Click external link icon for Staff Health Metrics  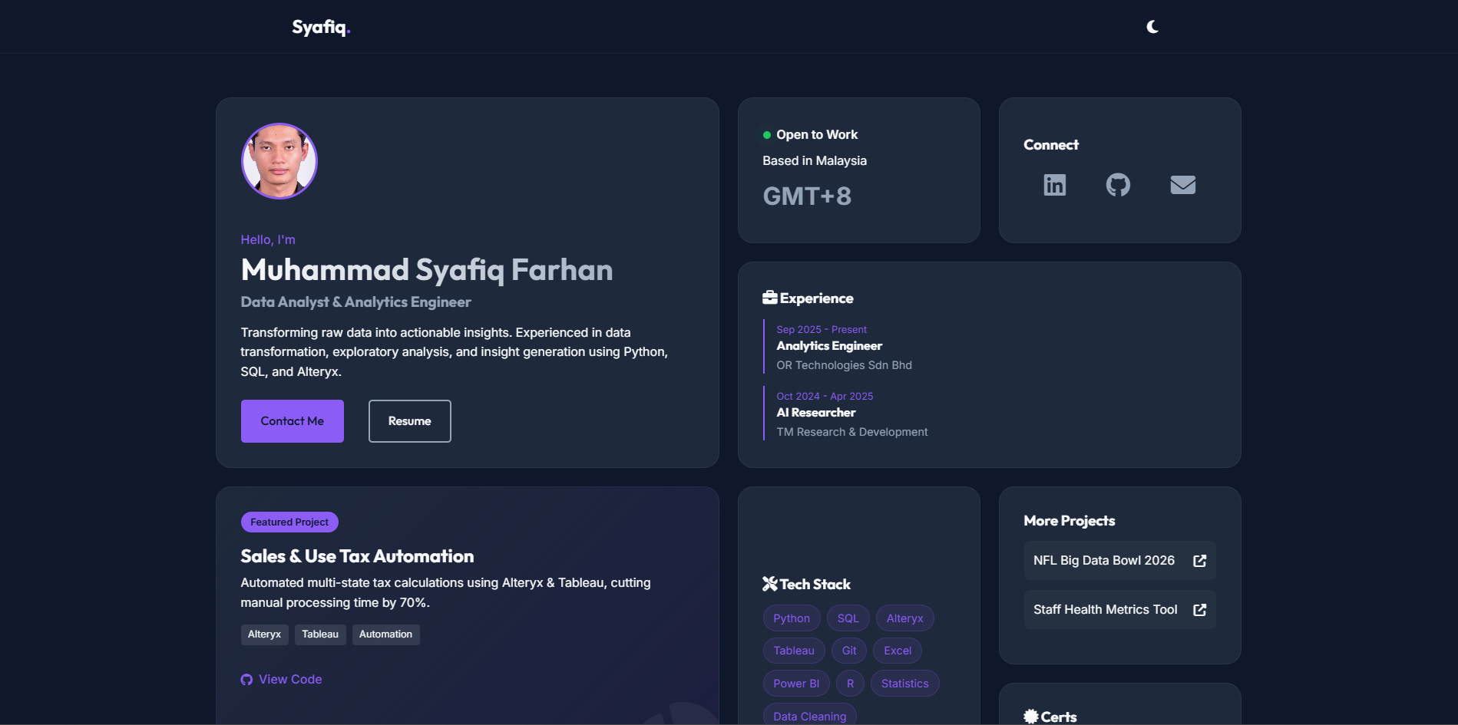(x=1200, y=610)
